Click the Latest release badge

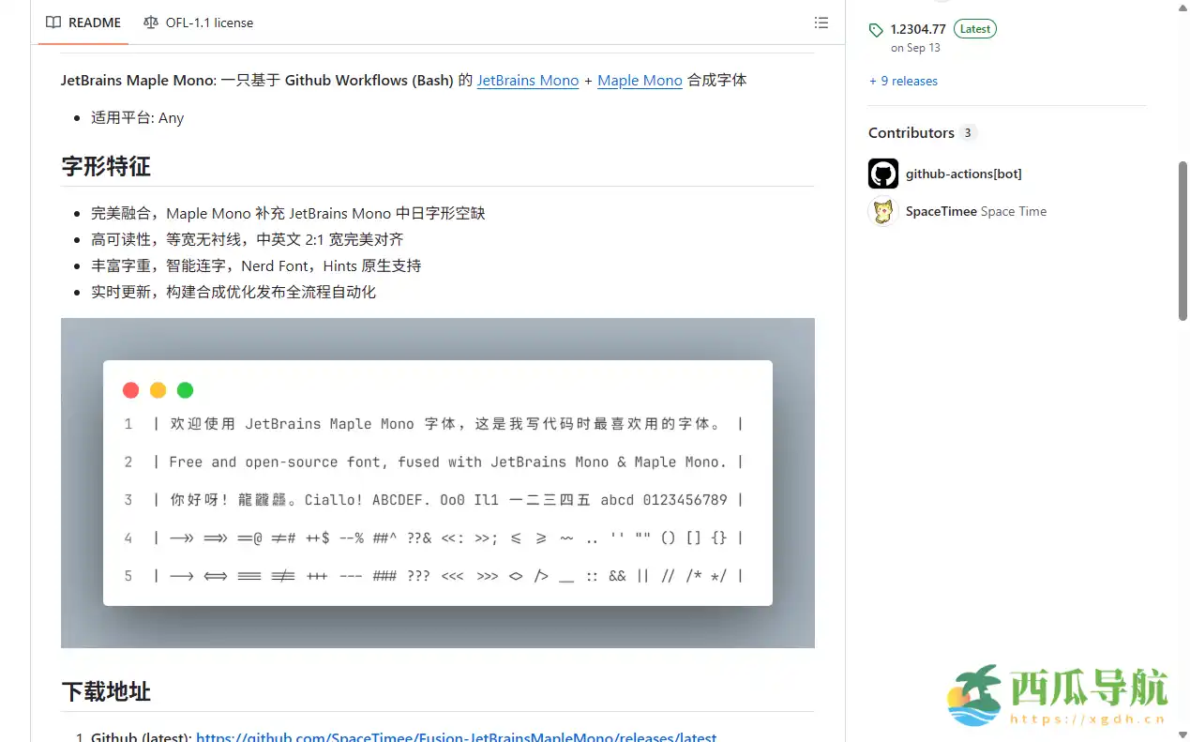point(974,28)
